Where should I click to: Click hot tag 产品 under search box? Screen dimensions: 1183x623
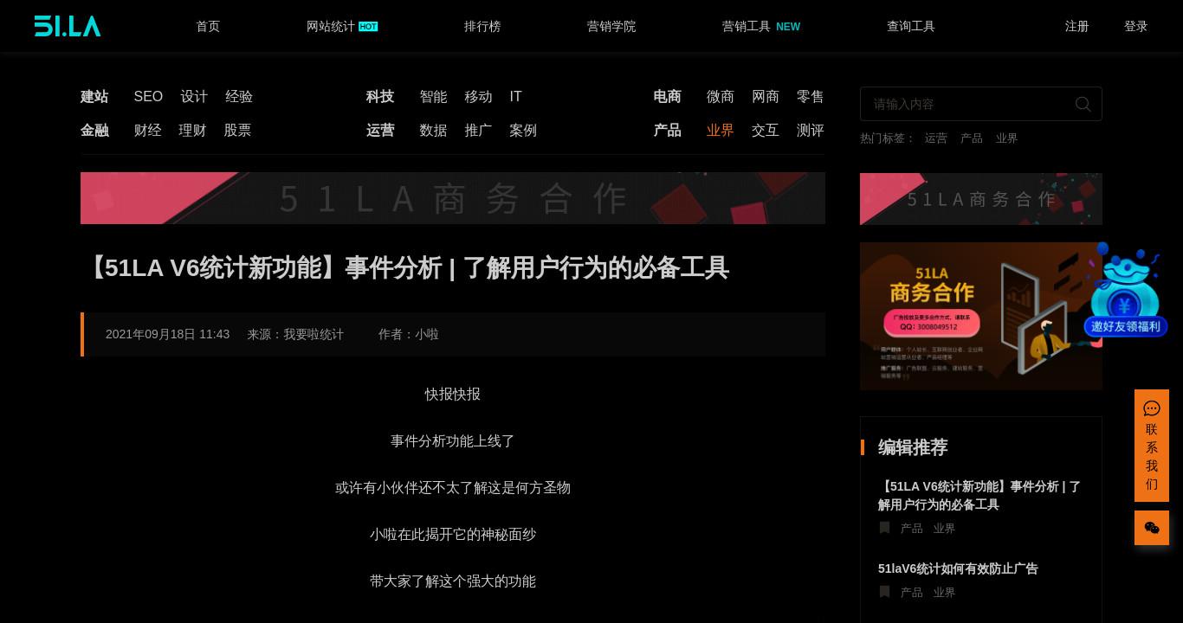point(972,138)
